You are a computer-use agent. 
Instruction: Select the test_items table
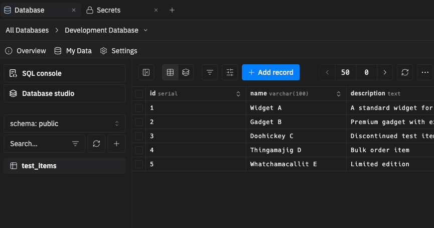[x=65, y=166]
